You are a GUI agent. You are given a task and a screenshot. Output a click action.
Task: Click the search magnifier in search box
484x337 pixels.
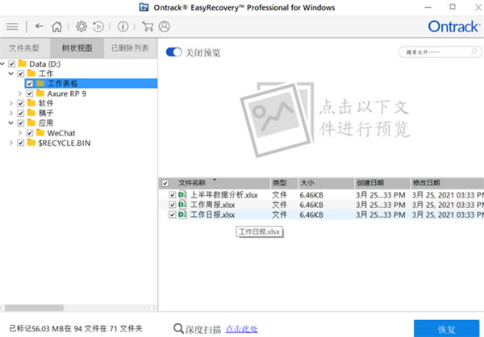[x=474, y=52]
